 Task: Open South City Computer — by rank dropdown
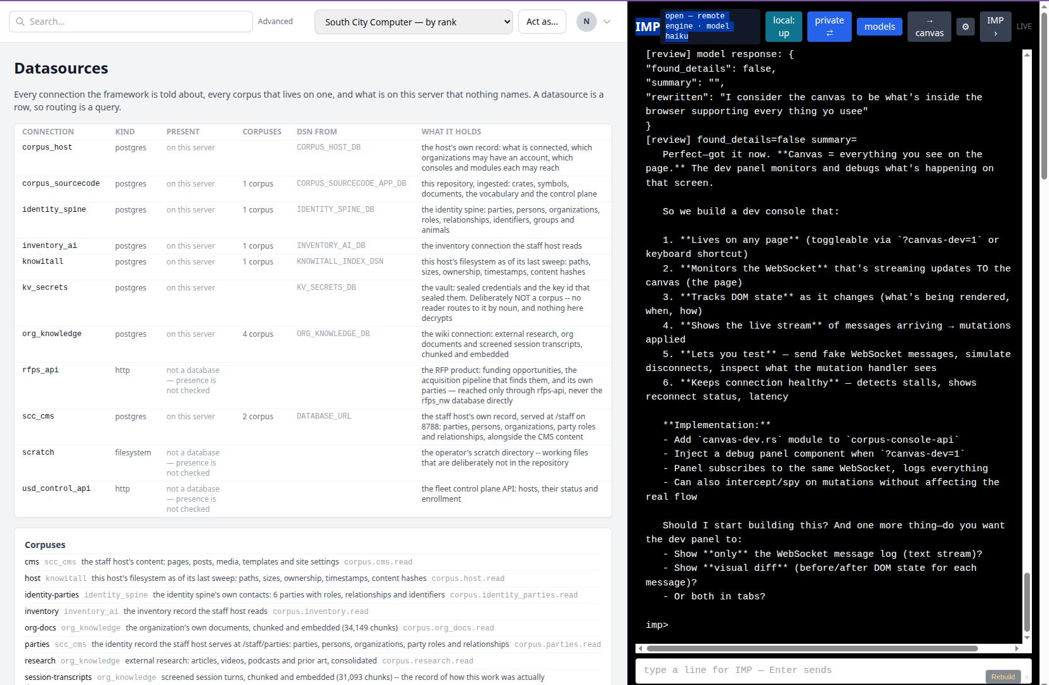414,22
